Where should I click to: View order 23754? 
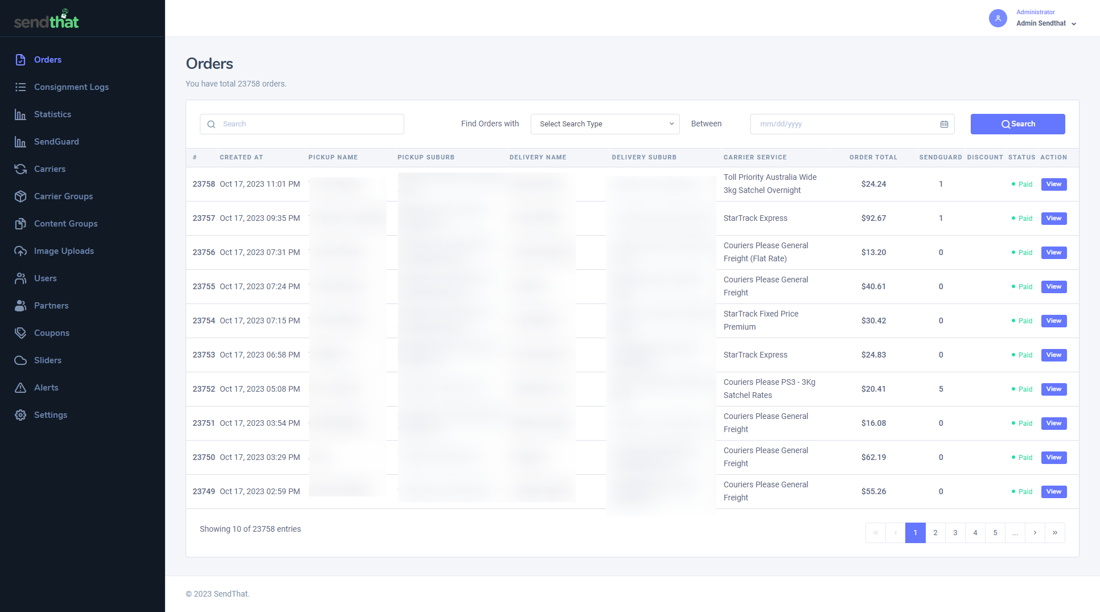point(1053,321)
